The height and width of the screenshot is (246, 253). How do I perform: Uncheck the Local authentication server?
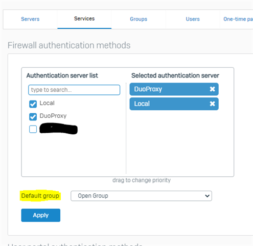[x=33, y=104]
